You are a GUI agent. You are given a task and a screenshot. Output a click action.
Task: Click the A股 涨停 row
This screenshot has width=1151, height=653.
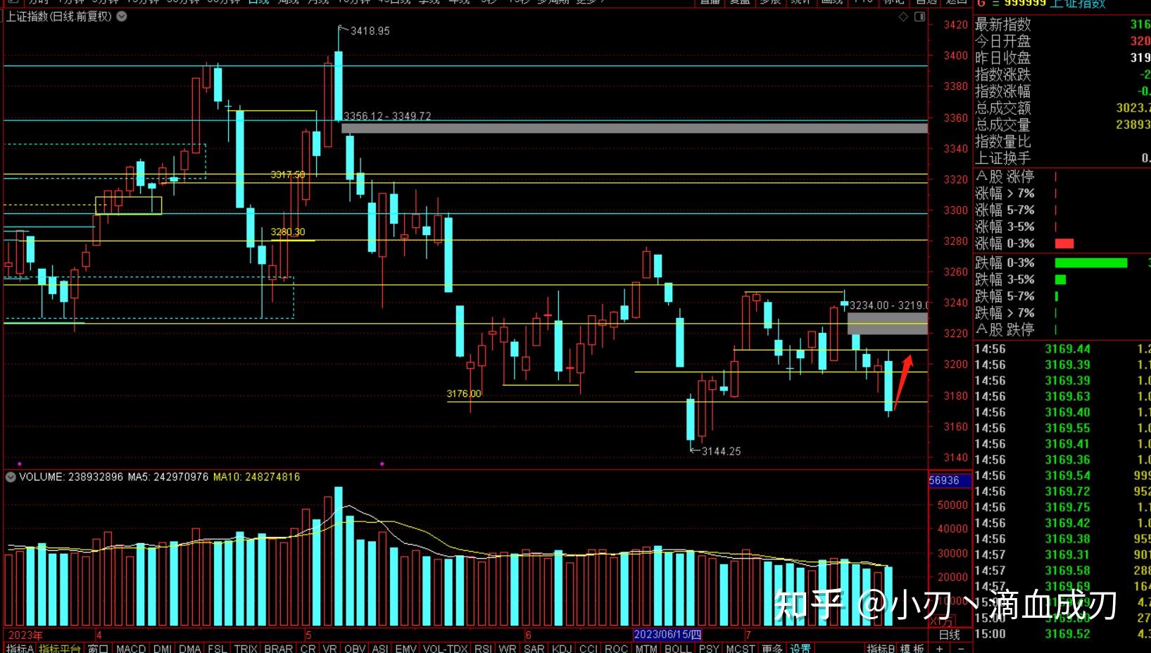pos(1062,176)
